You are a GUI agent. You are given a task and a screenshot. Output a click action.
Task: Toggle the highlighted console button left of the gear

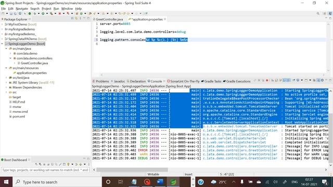coord(318,81)
